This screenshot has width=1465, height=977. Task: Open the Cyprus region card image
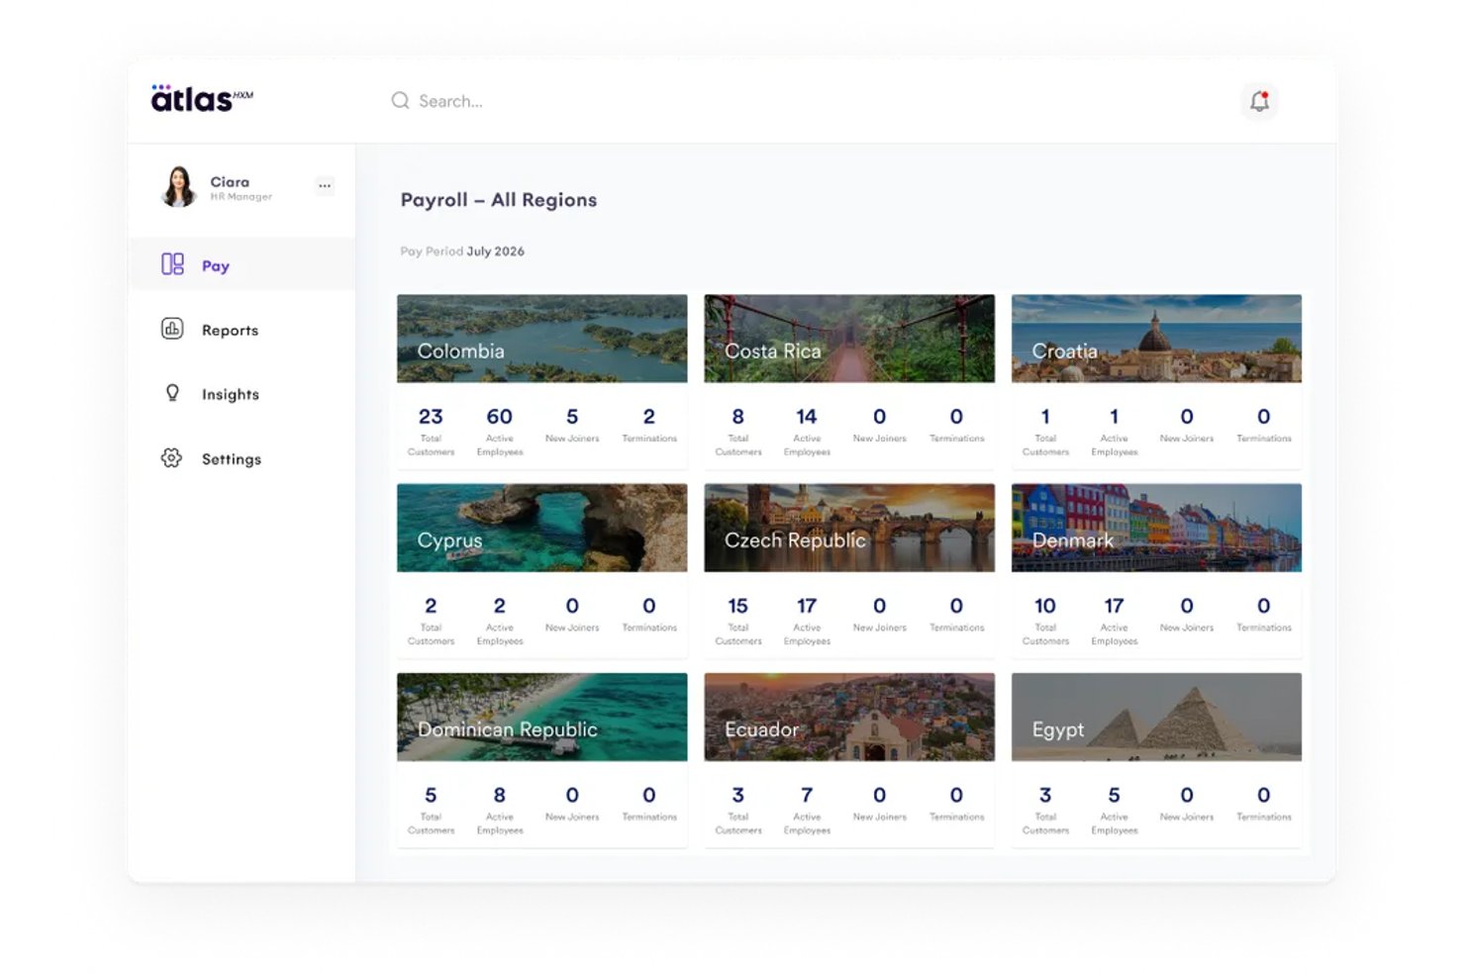point(542,528)
